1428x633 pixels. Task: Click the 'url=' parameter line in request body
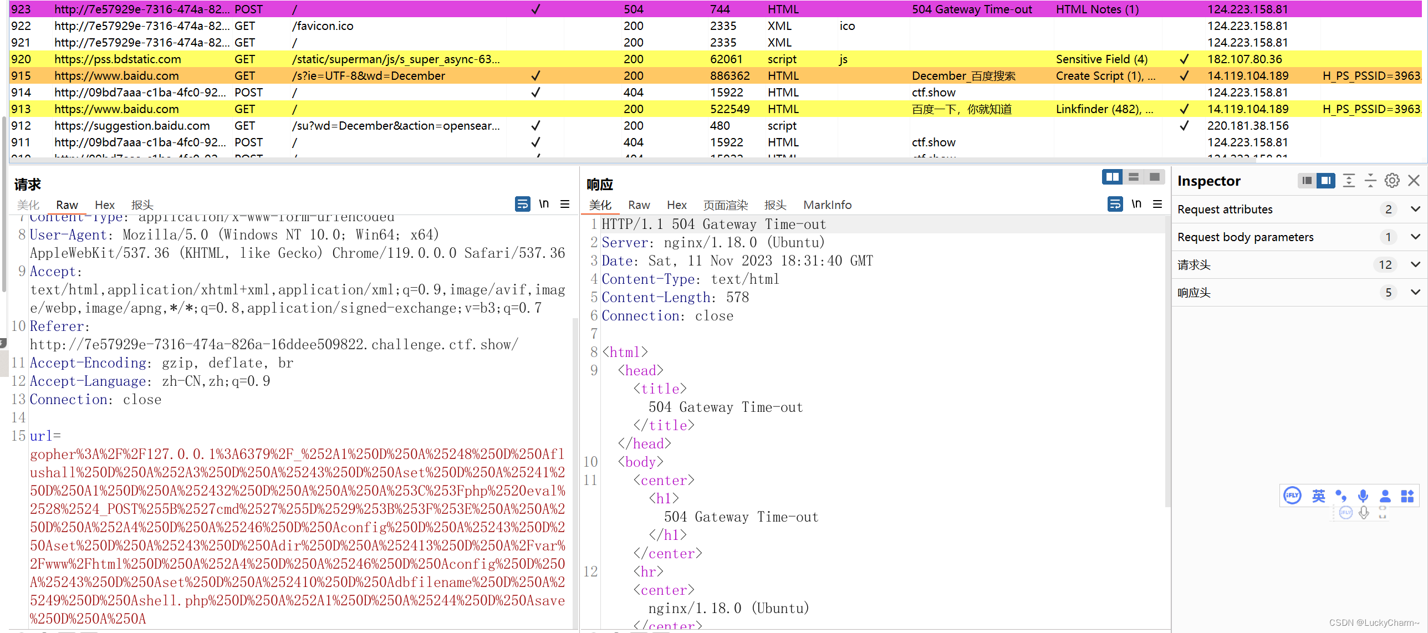pyautogui.click(x=45, y=436)
